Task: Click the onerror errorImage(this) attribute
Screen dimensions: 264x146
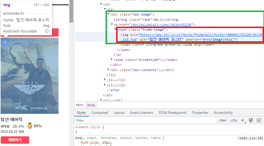Action: click(212, 39)
